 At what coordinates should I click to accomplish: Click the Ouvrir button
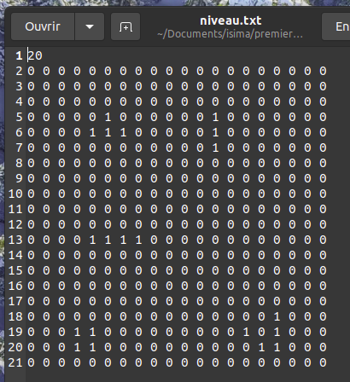coord(43,26)
